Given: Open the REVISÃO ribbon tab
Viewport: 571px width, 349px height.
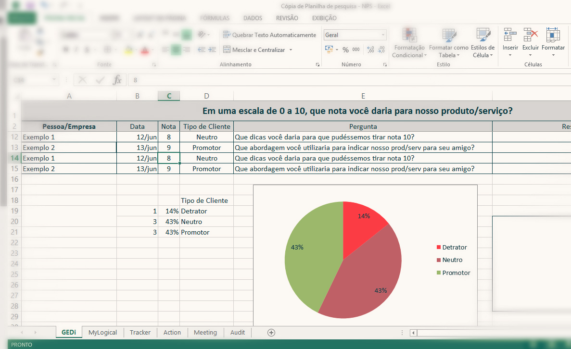Looking at the screenshot, I should 287,18.
